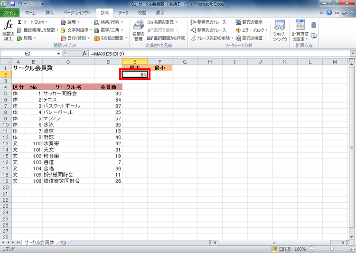The height and width of the screenshot is (253, 356).
Task: Open the Page Layout (ページ レイアウト) tab
Action: [x=77, y=13]
